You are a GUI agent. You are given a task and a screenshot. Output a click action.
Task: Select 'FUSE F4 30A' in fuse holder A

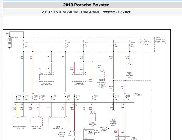19,98
